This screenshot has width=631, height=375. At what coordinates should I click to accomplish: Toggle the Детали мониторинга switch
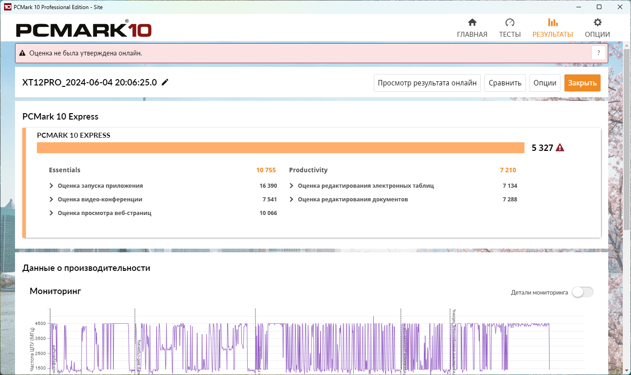[582, 292]
